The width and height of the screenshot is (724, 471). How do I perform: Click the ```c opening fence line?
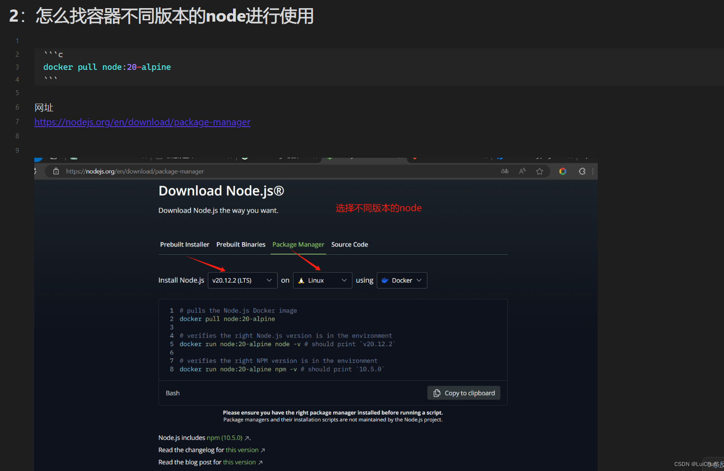tap(53, 54)
